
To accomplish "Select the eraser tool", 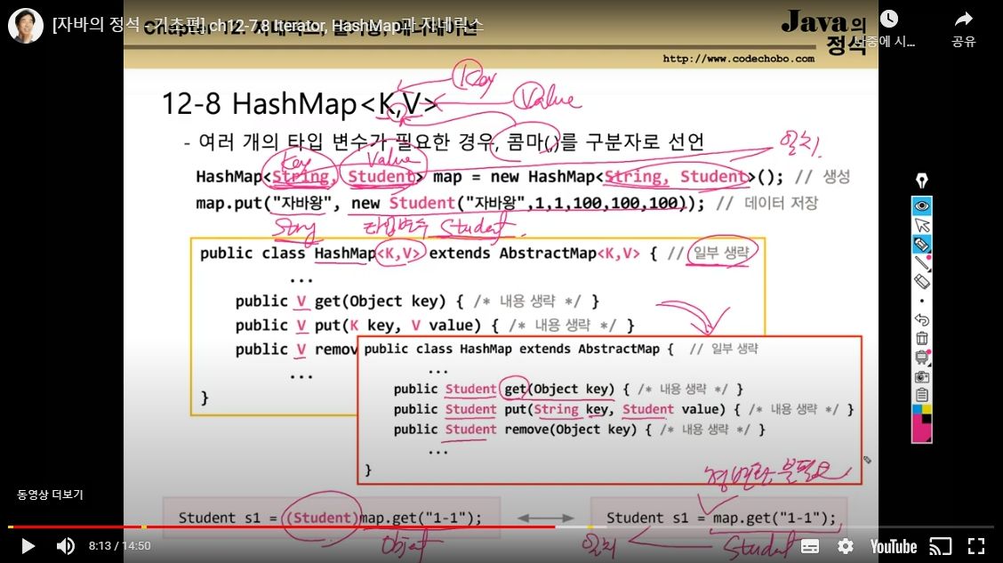I will click(922, 281).
